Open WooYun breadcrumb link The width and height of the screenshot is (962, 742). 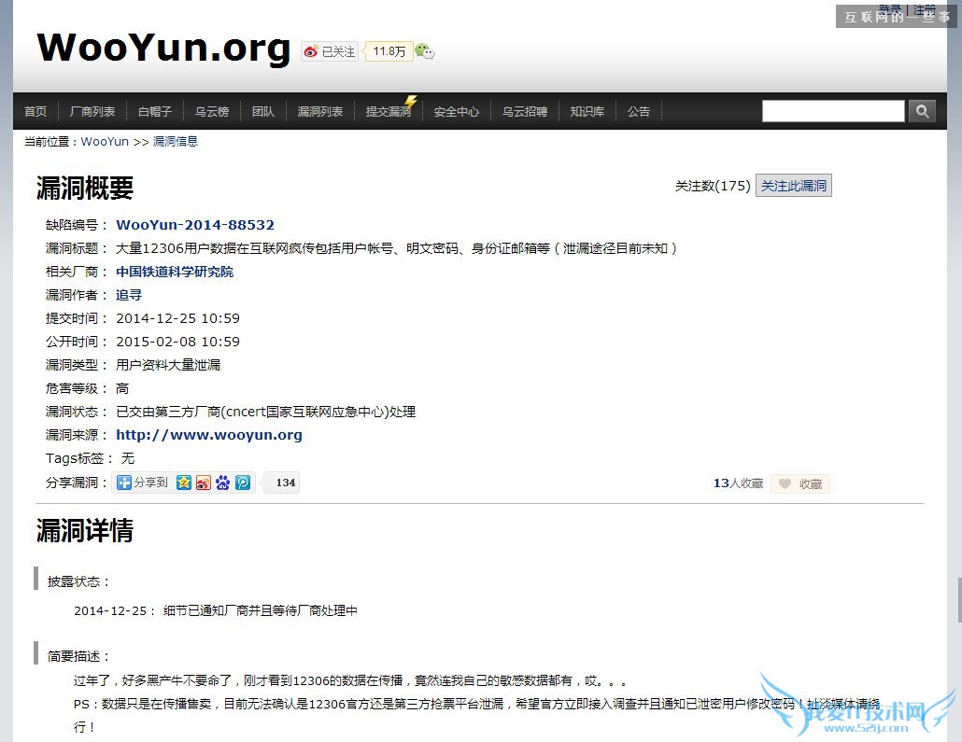[x=105, y=142]
